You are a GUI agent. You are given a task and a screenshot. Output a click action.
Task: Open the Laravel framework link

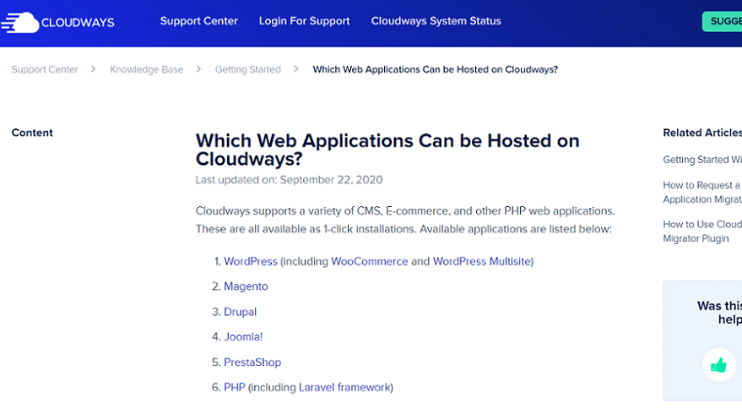(344, 388)
